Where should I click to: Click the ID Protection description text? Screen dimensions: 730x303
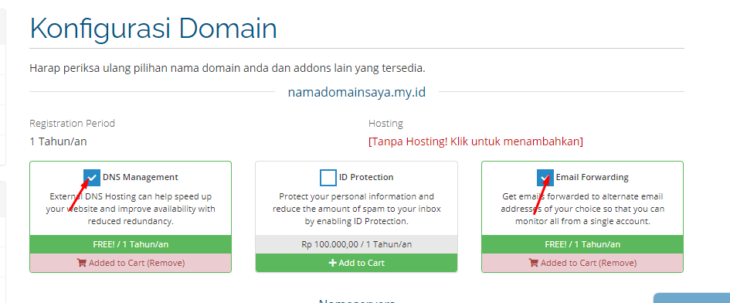(357, 209)
